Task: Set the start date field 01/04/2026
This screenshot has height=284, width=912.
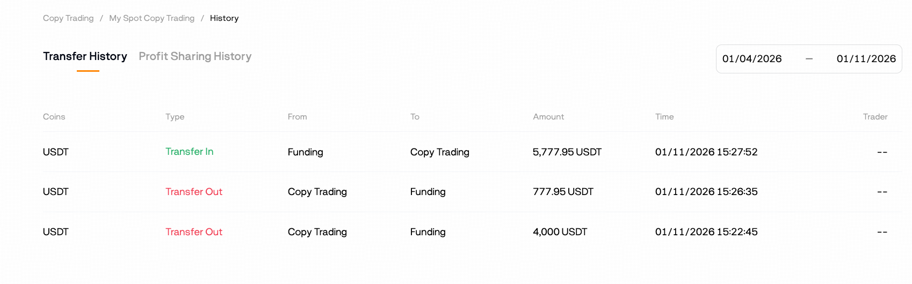Action: 752,59
